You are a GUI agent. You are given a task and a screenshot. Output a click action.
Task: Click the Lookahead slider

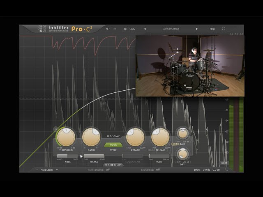tap(132, 156)
